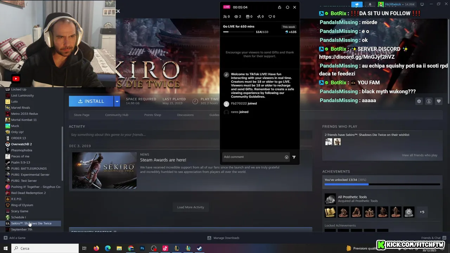Click Steam Big Picture monitor icon
Image resolution: width=450 pixels, height=253 pixels.
422,4
